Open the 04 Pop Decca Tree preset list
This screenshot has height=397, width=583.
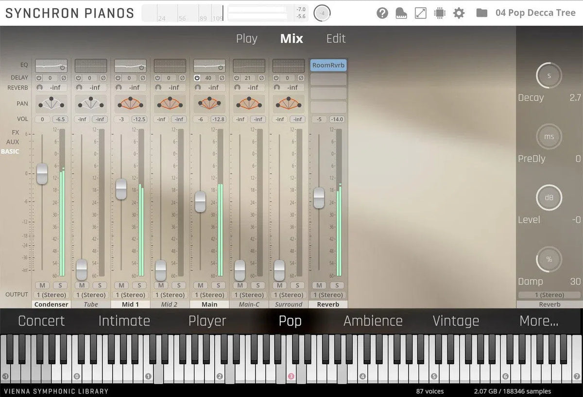tap(535, 13)
